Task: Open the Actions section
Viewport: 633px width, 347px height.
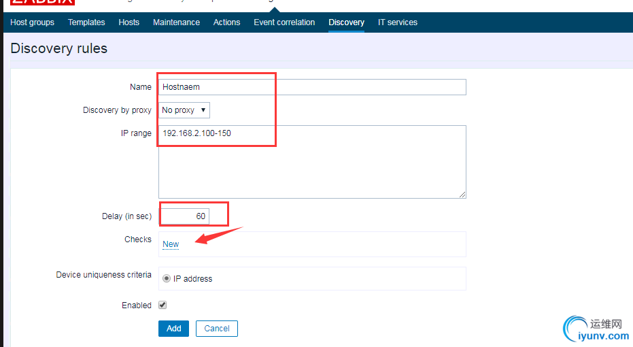Action: (x=226, y=22)
